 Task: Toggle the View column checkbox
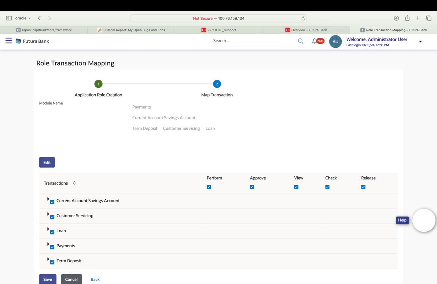click(x=296, y=187)
